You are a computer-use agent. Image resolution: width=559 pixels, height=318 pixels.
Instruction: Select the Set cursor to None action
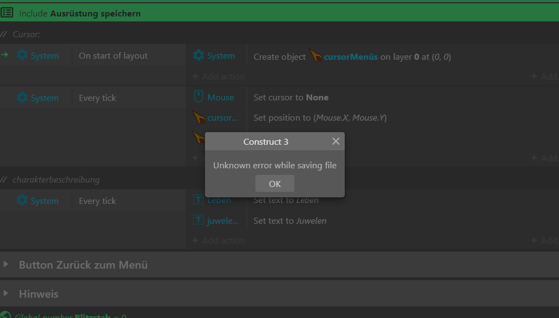(x=291, y=98)
